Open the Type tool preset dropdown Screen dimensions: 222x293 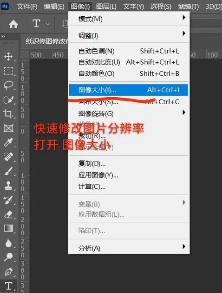[48, 24]
